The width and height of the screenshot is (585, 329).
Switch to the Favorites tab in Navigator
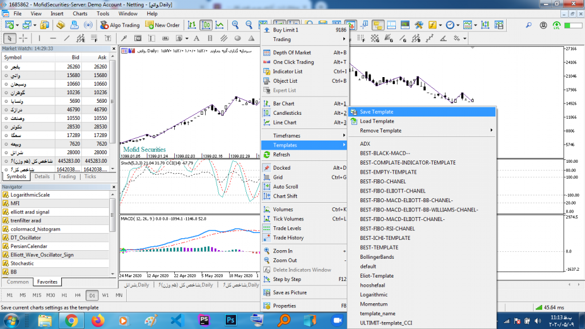pos(47,282)
